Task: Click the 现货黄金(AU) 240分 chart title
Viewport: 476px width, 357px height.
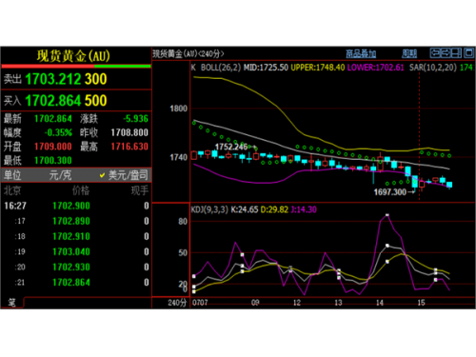Action: (188, 53)
